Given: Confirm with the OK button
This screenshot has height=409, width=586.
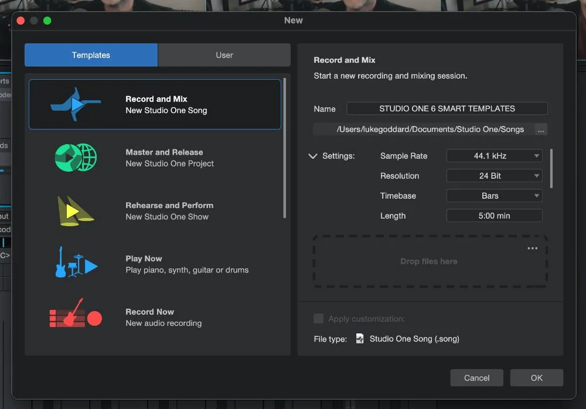Looking at the screenshot, I should point(536,377).
